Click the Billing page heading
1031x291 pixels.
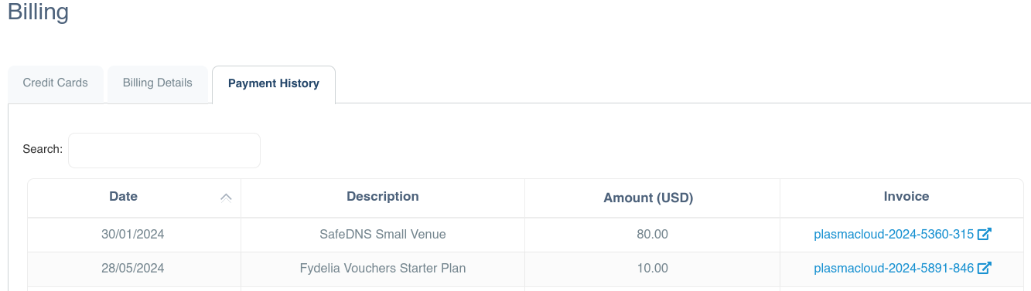pyautogui.click(x=39, y=12)
